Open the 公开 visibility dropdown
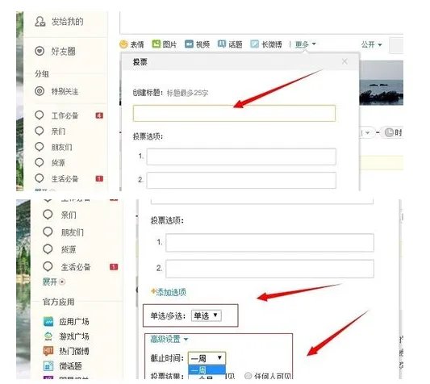 point(371,44)
